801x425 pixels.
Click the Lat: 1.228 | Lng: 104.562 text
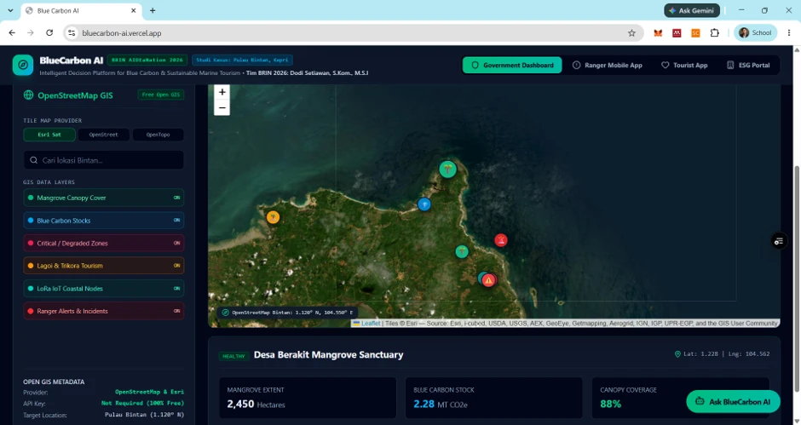coord(726,354)
